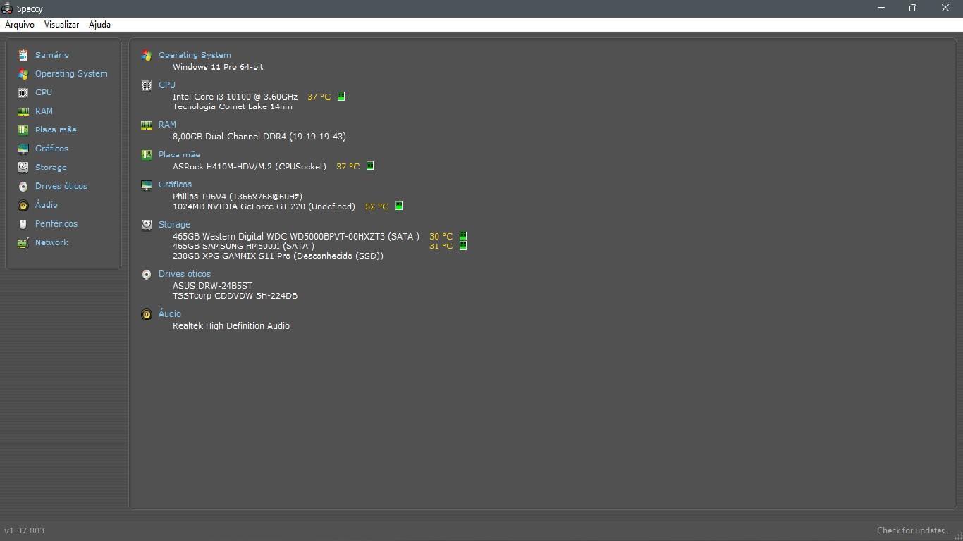This screenshot has height=541, width=963.
Task: Click the drive icon beside Storage heading
Action: (x=147, y=225)
